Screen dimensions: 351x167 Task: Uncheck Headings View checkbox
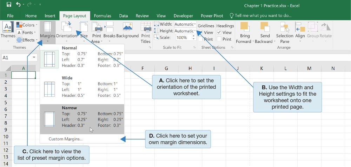[x=219, y=33]
